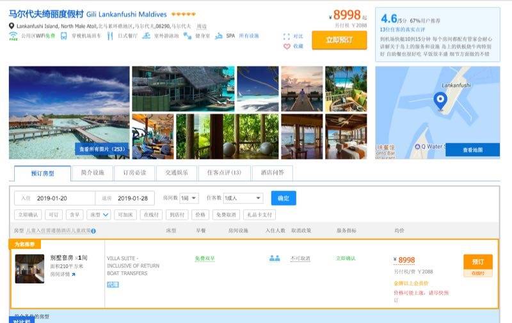Click the child policy info icon
Image resolution: width=512 pixels, height=323 pixels.
(93, 231)
